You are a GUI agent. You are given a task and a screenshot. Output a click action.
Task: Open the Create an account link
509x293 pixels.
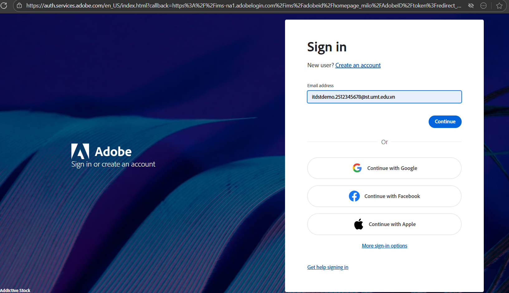(x=358, y=65)
